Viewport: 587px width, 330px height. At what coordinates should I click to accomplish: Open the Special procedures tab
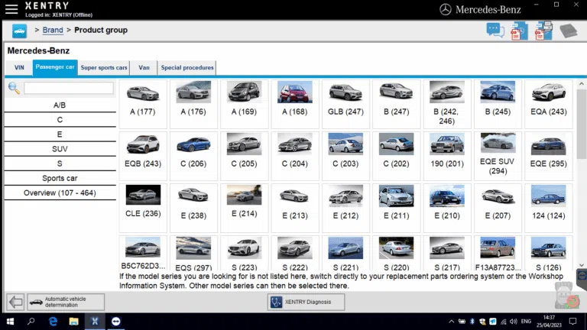pos(187,68)
